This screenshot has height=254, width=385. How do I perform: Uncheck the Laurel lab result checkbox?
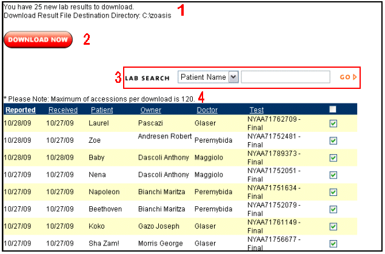click(x=333, y=123)
